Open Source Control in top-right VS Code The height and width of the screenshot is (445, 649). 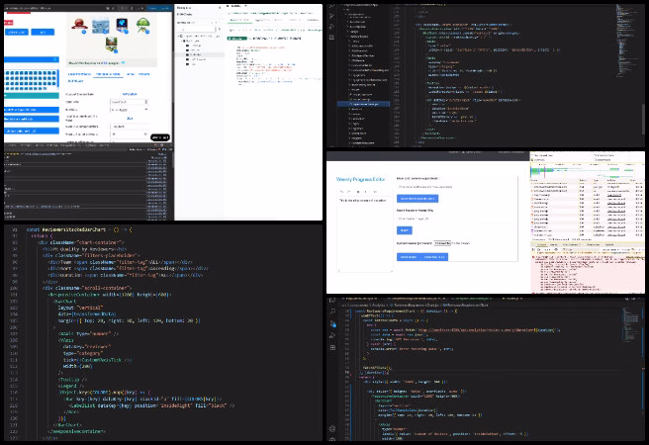click(332, 16)
